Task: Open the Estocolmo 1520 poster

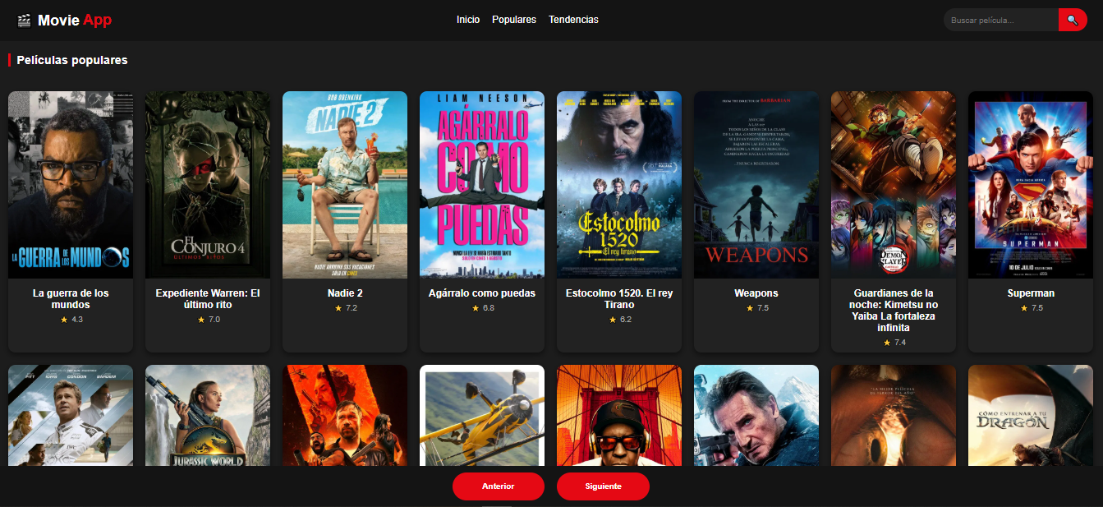Action: [619, 185]
